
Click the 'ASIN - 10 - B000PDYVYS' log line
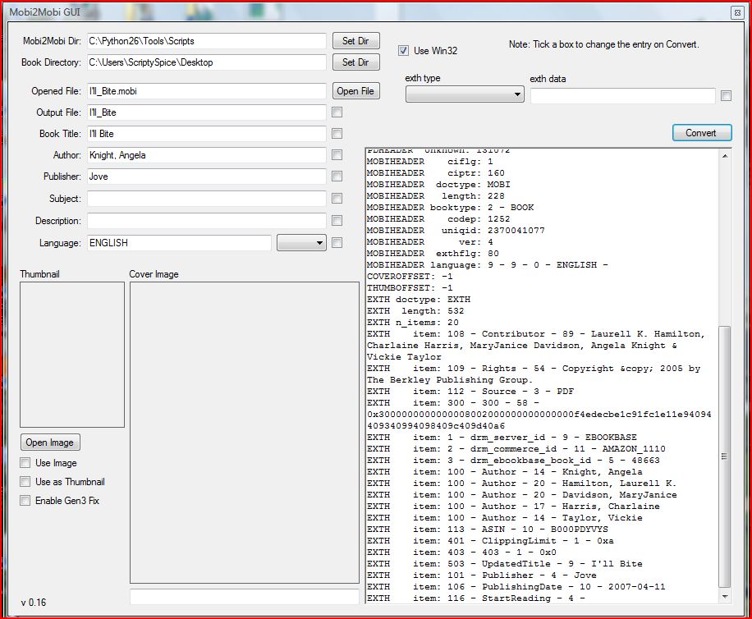coord(488,530)
